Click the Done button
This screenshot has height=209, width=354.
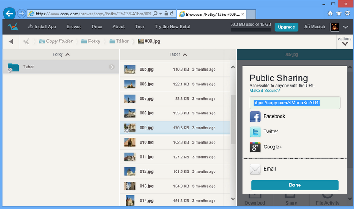pyautogui.click(x=295, y=185)
